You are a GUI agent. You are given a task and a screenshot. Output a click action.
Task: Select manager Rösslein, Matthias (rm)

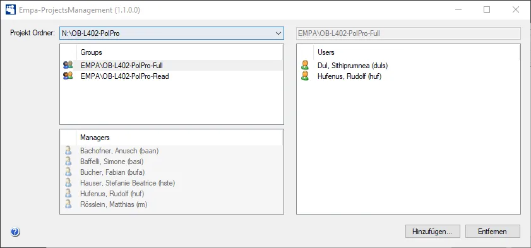click(x=114, y=204)
